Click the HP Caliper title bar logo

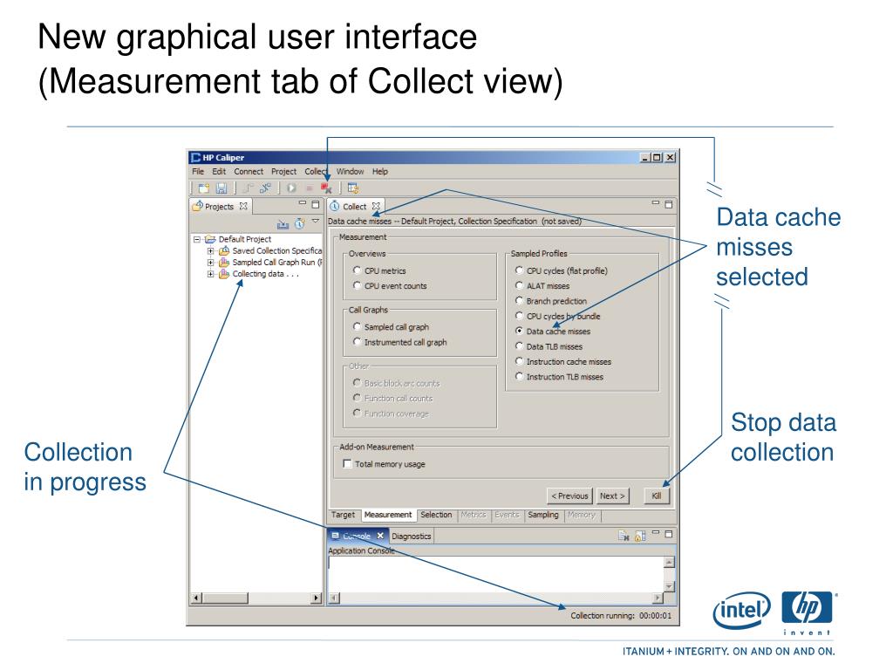196,157
